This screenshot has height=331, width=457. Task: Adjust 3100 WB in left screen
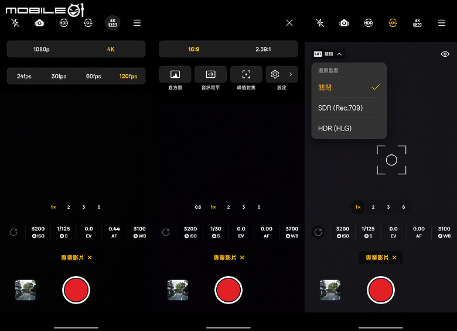139,232
